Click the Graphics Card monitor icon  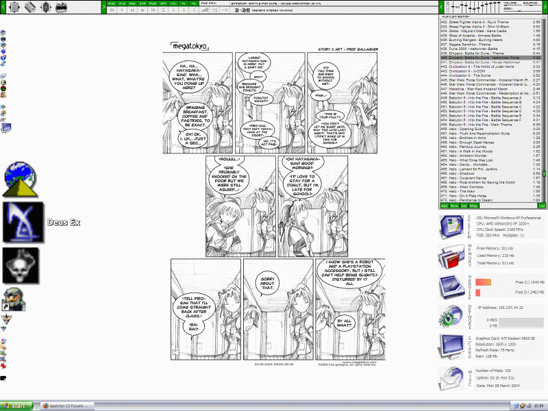coord(453,346)
